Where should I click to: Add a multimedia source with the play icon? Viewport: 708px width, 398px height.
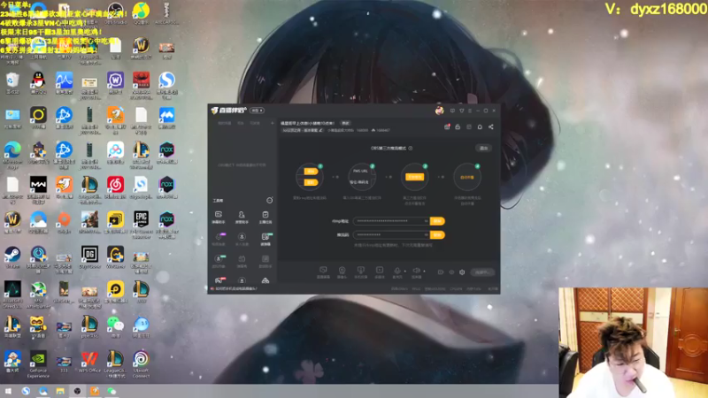[380, 272]
